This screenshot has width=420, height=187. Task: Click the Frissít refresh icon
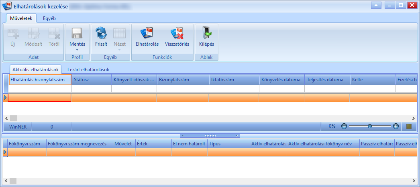click(101, 33)
